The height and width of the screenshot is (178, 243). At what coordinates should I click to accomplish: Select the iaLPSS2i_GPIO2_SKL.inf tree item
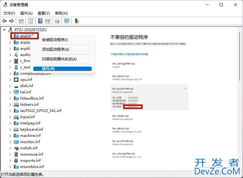tap(41, 111)
